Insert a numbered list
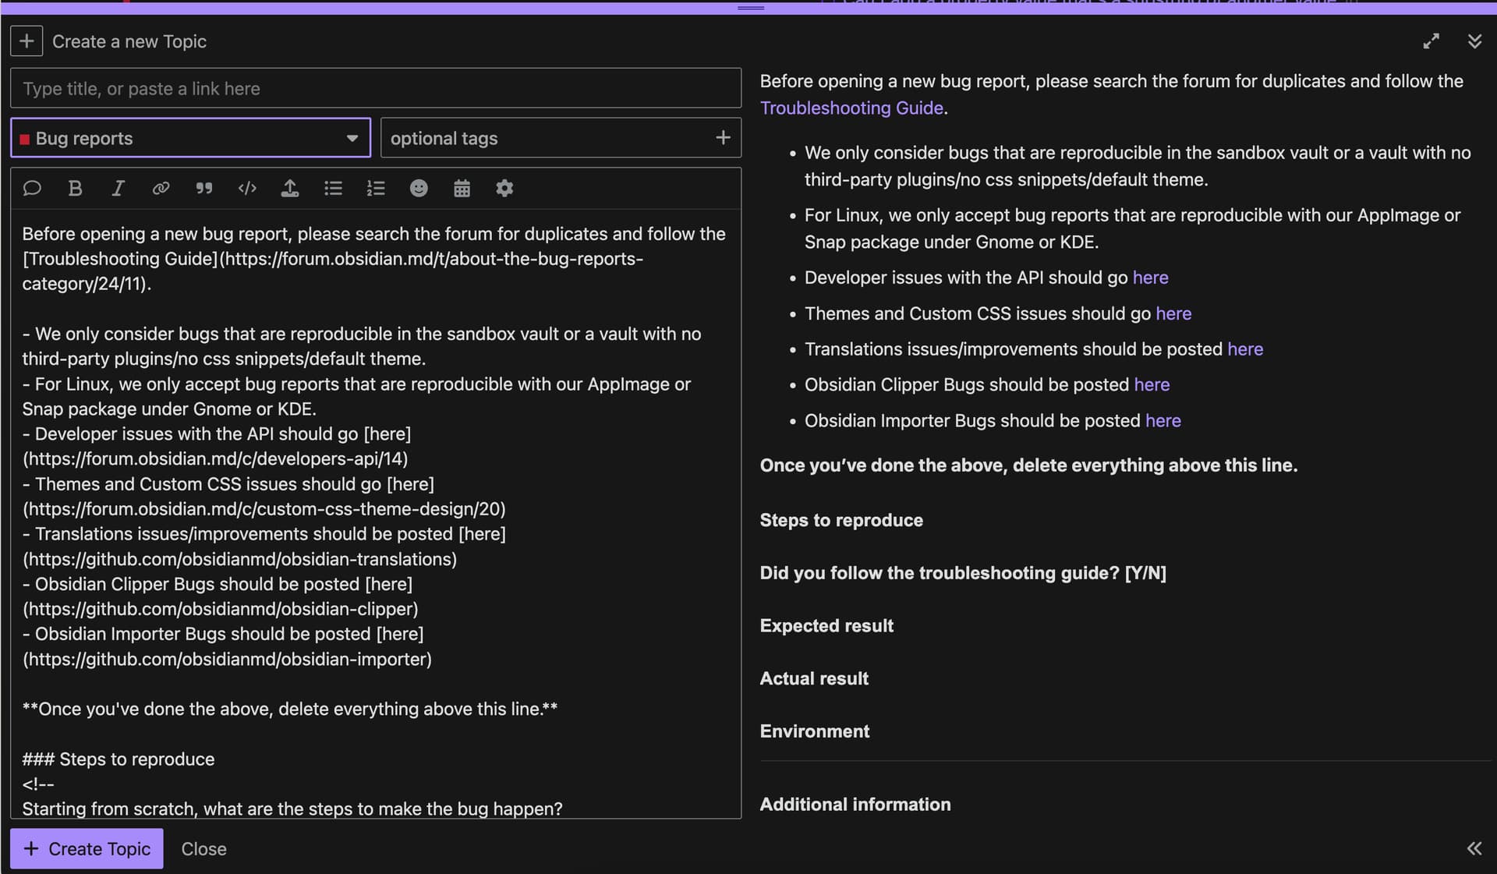1497x874 pixels. coord(376,188)
